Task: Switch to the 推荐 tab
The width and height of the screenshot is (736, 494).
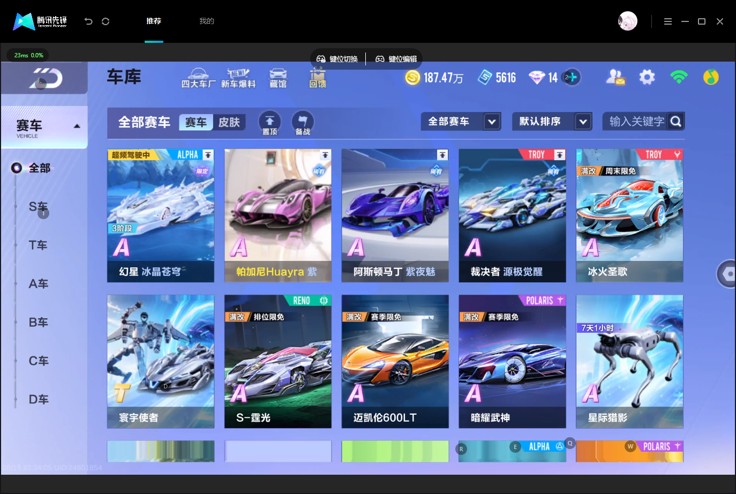Action: click(x=154, y=21)
